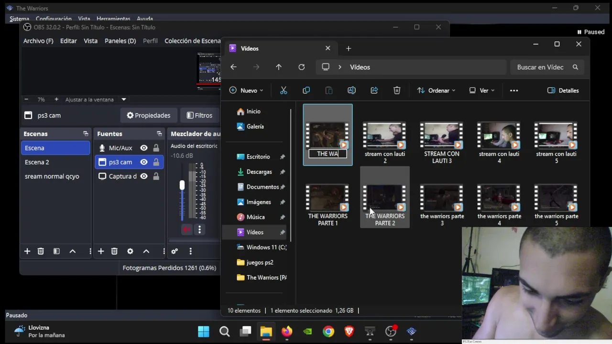Toggle lock on Captura source
This screenshot has width=612, height=344.
coord(156,176)
